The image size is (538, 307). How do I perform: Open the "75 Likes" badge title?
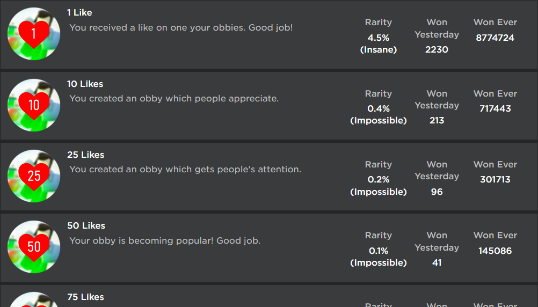click(85, 297)
